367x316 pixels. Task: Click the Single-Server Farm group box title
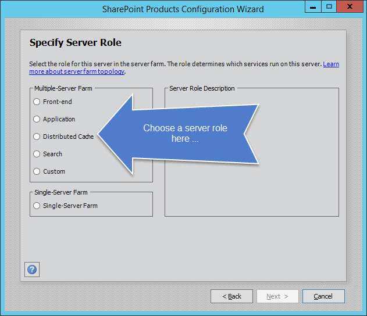pos(61,192)
